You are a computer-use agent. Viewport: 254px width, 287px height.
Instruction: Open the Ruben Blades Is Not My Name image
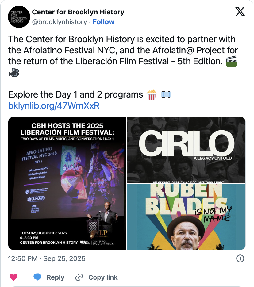tap(186, 217)
